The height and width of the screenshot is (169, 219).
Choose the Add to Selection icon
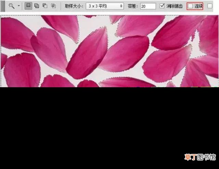[37, 6]
